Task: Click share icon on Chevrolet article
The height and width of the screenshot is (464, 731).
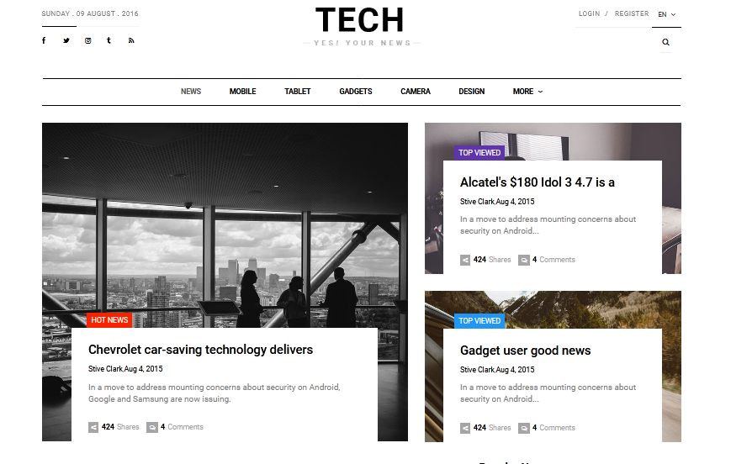Action: coord(93,427)
